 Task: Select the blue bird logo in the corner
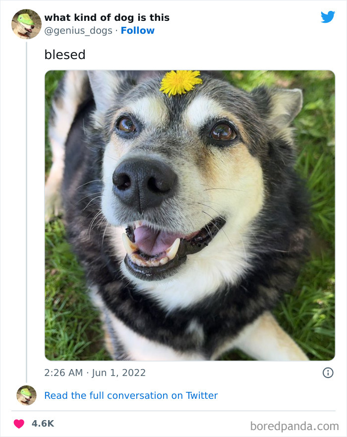[328, 17]
